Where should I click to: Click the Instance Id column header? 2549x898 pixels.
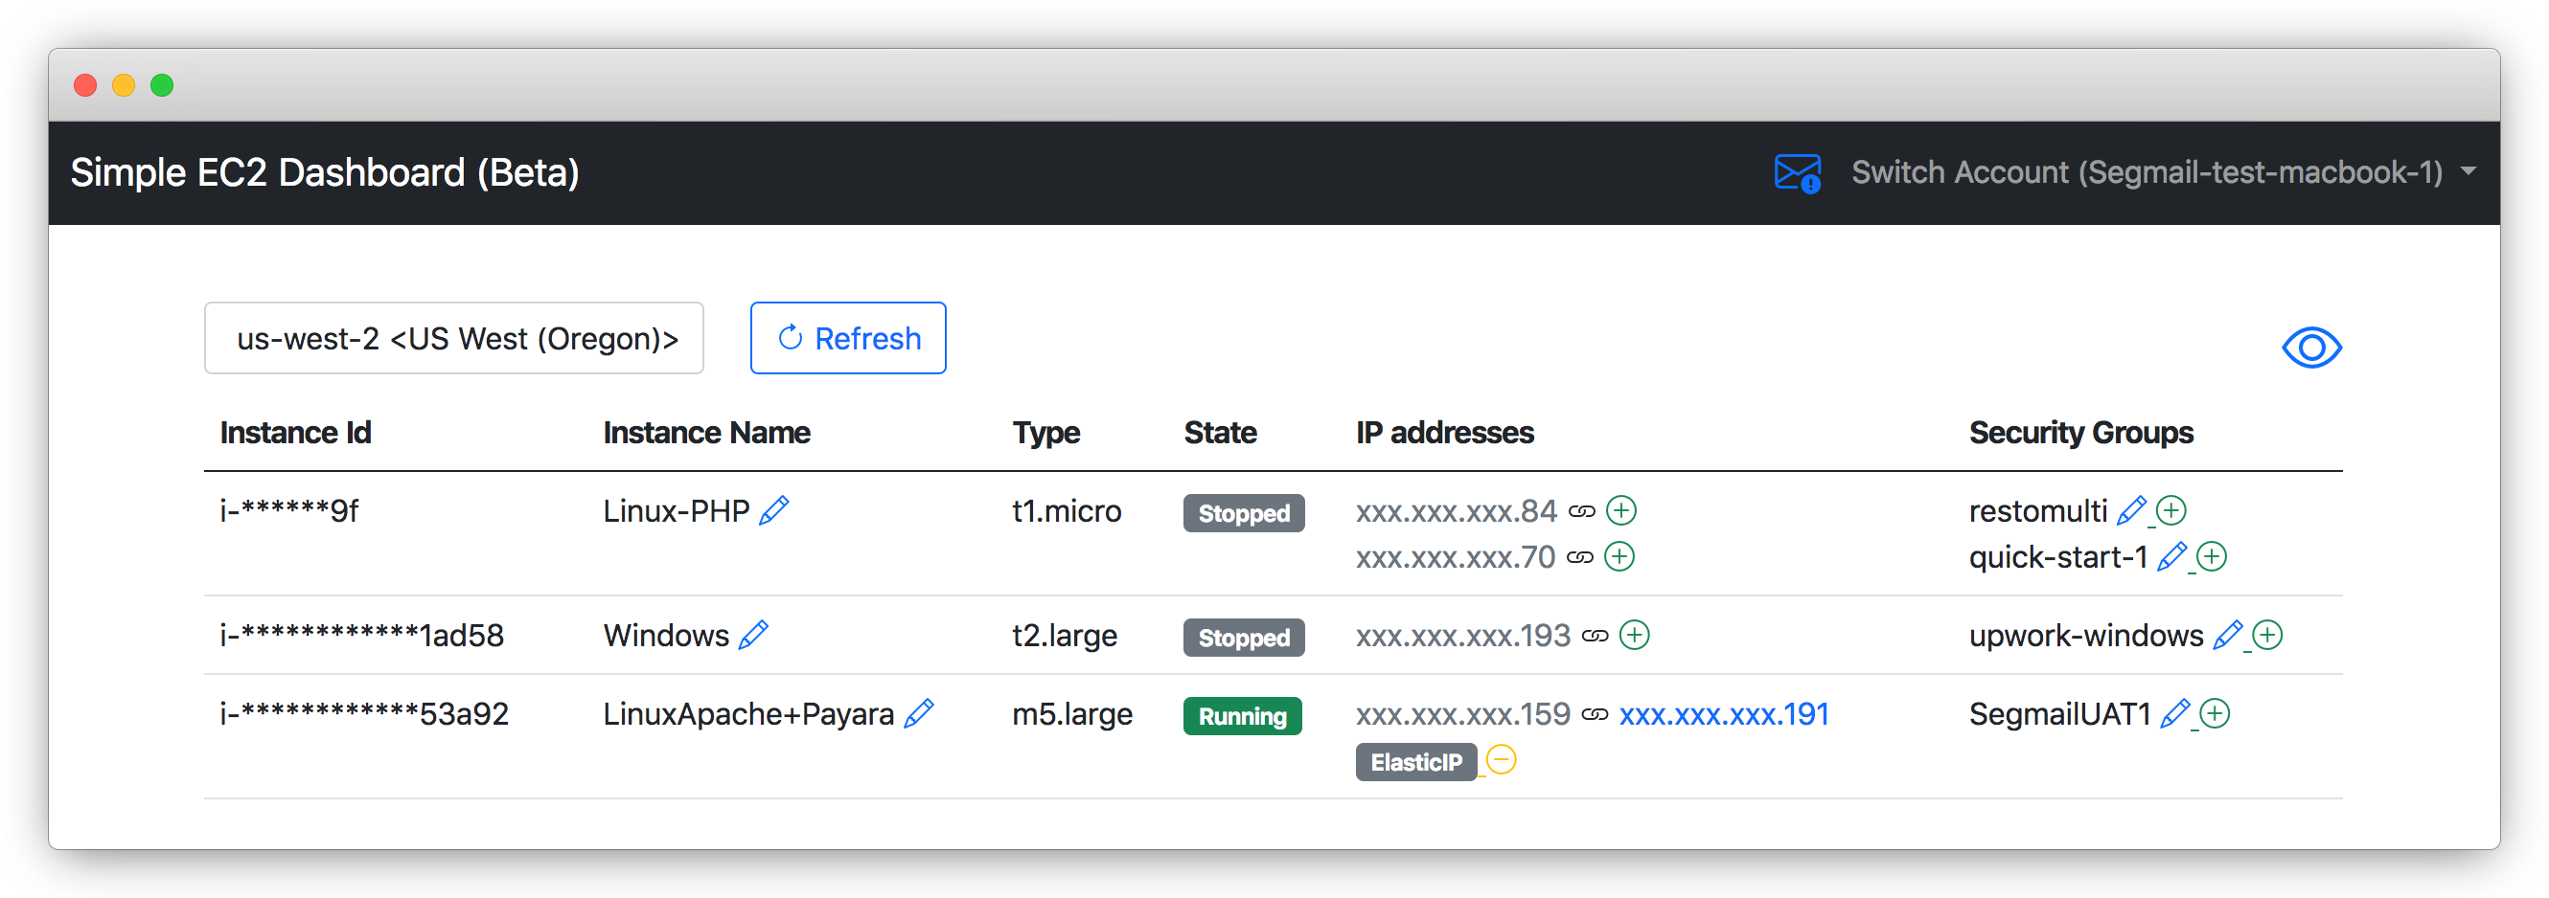(295, 432)
